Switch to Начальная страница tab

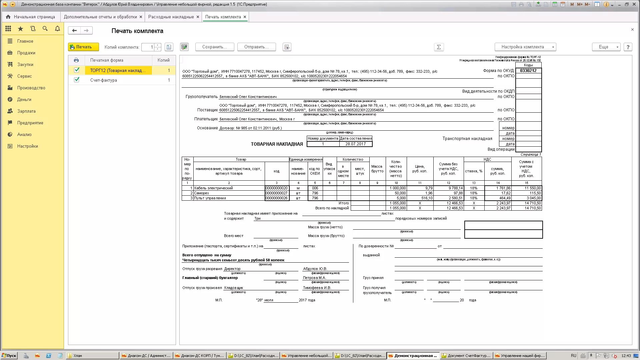point(31,17)
